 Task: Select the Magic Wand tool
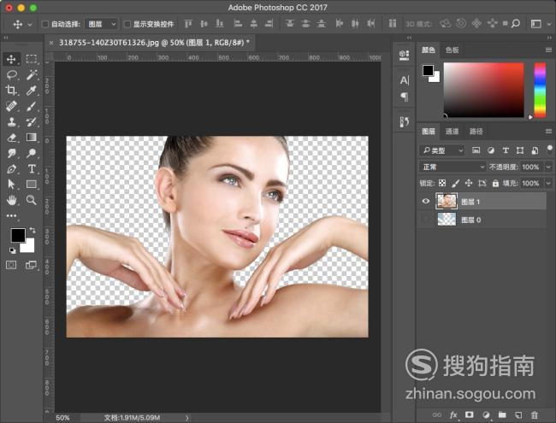[31, 74]
